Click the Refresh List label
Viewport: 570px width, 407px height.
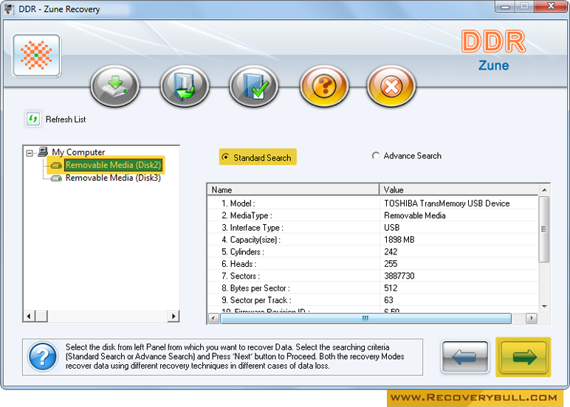pyautogui.click(x=66, y=119)
